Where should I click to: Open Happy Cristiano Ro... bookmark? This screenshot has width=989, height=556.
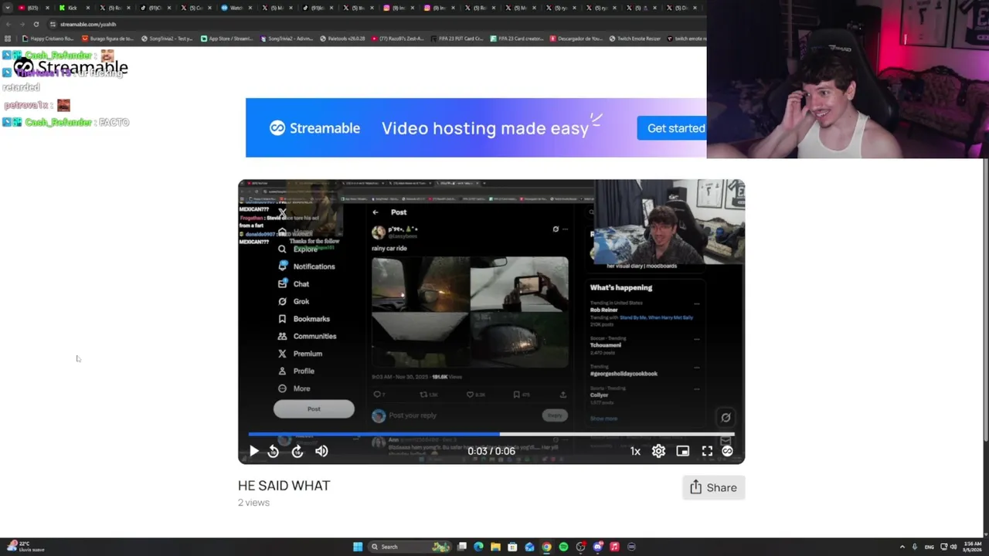pos(48,39)
